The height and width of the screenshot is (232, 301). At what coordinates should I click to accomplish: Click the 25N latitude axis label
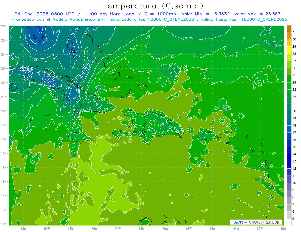(x=4, y=40)
